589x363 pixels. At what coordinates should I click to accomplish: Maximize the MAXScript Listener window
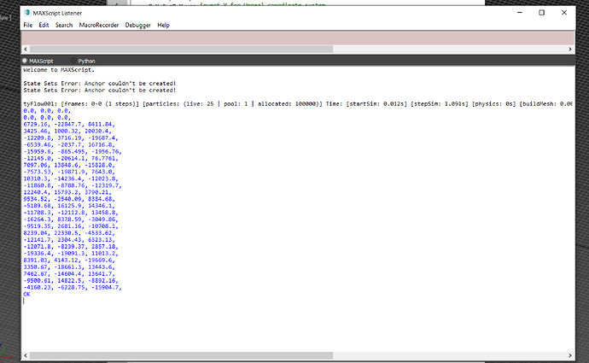[x=541, y=12]
